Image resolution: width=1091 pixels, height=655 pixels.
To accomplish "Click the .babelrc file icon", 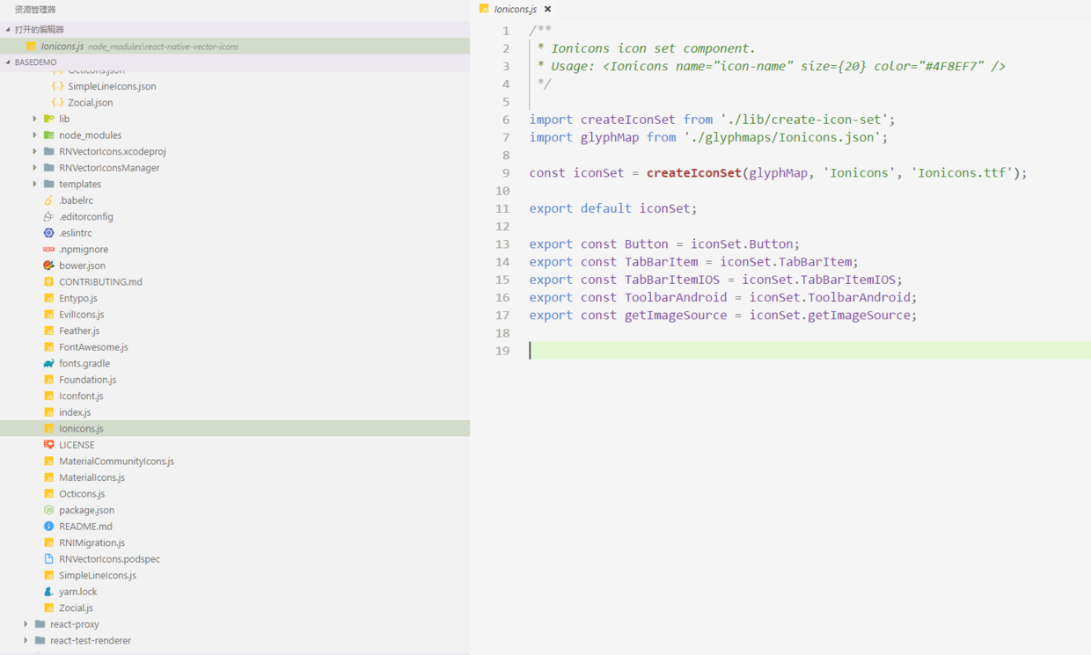I will point(49,200).
